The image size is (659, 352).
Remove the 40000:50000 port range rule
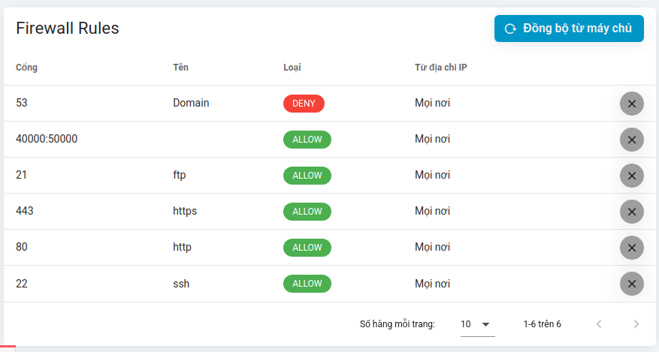(x=631, y=140)
